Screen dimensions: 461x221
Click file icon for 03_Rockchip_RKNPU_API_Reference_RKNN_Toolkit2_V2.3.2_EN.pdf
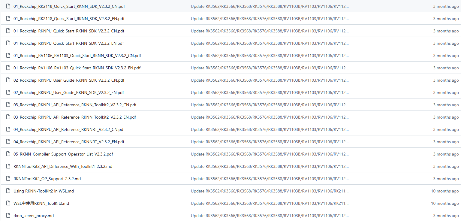8,117
